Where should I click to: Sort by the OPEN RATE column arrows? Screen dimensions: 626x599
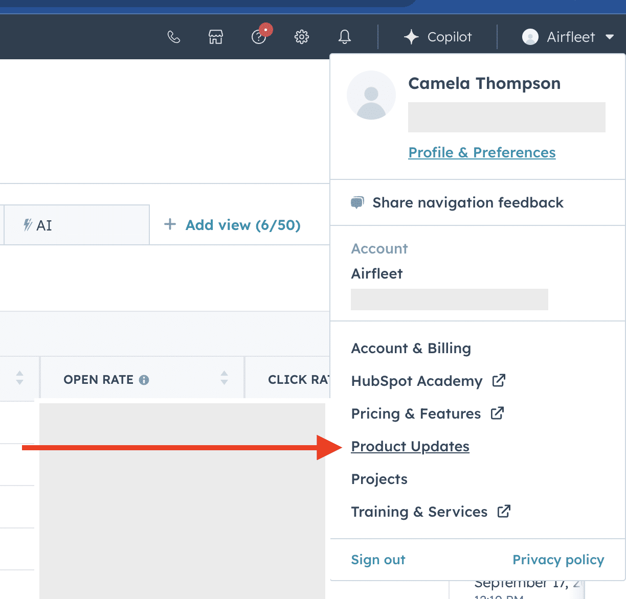[224, 378]
